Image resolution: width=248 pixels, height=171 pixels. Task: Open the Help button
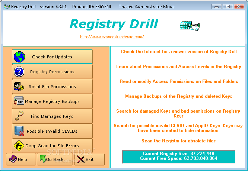click(x=21, y=159)
